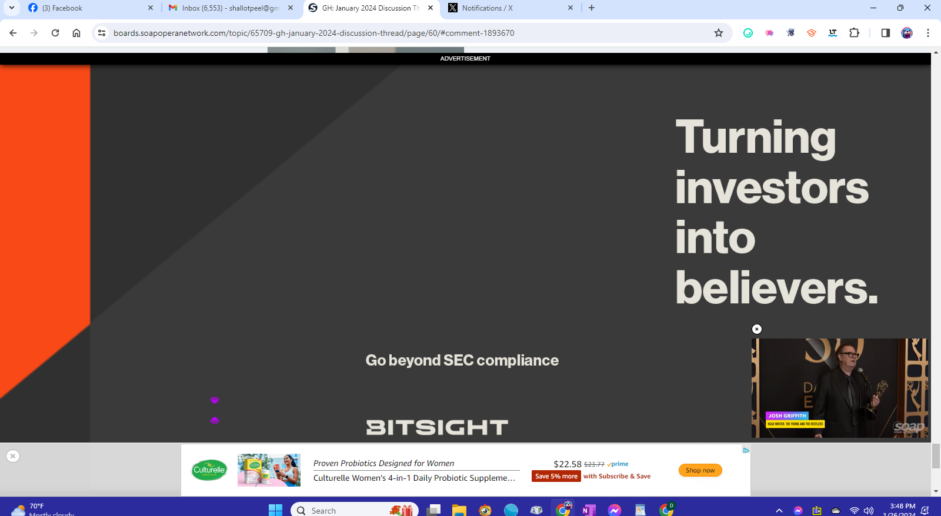Click the LanguageTool extension icon

(x=833, y=33)
